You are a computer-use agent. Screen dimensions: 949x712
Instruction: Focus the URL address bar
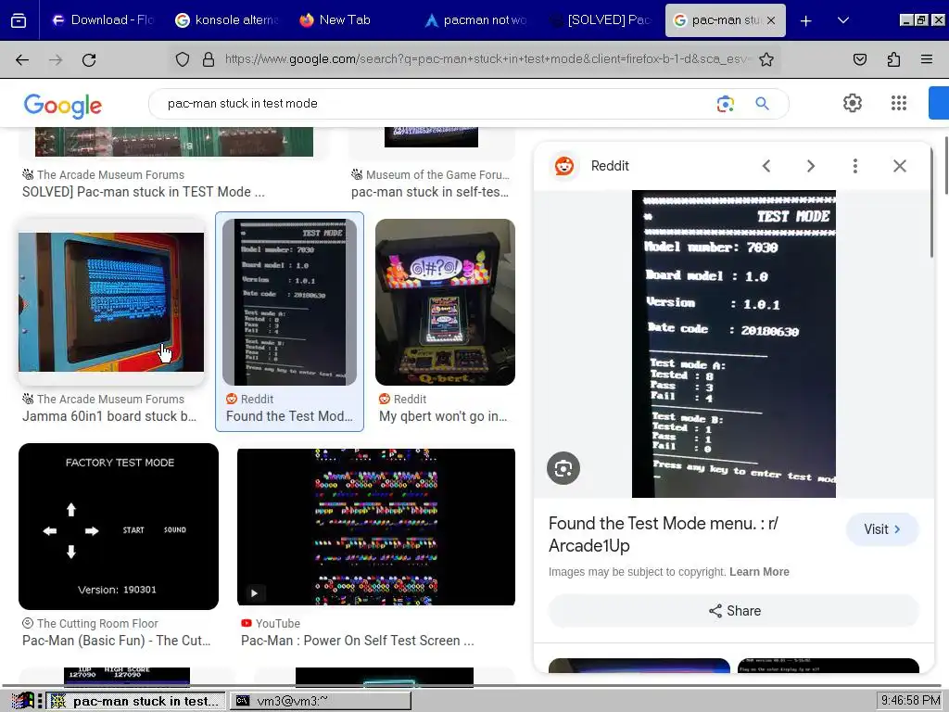[x=487, y=59]
